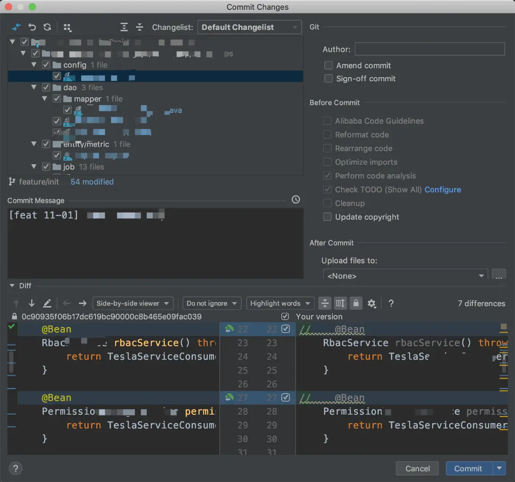Enable the Sign-off commit checkbox
The height and width of the screenshot is (482, 515).
pyautogui.click(x=329, y=79)
